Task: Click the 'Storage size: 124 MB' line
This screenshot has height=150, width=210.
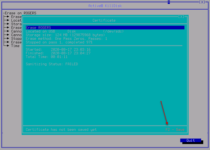Action: [x=65, y=35]
